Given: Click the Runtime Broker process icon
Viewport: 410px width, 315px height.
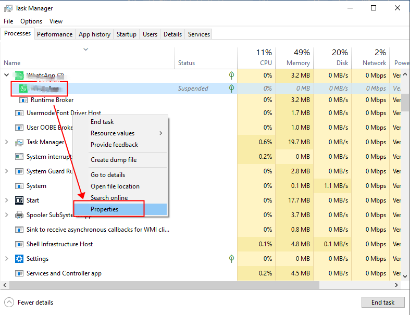Looking at the screenshot, I should click(x=23, y=100).
